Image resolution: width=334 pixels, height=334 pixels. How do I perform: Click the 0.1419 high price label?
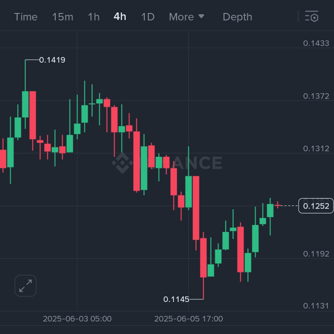[x=52, y=60]
